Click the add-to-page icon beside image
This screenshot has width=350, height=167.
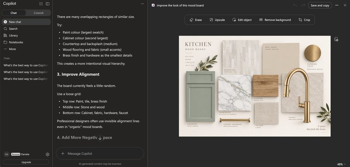[x=336, y=39]
